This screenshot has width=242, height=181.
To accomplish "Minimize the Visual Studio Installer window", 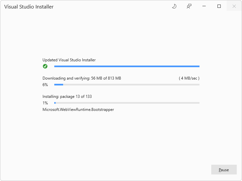I will (204, 6).
